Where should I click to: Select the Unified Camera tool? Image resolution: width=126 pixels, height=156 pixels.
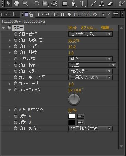45,3
